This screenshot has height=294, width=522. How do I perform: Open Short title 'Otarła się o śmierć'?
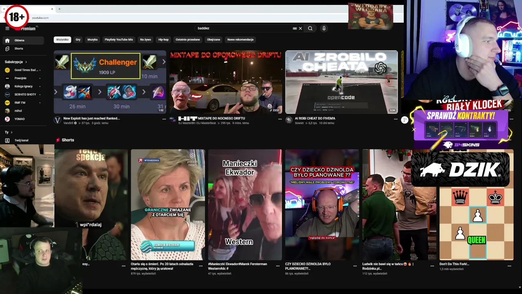pos(162,266)
